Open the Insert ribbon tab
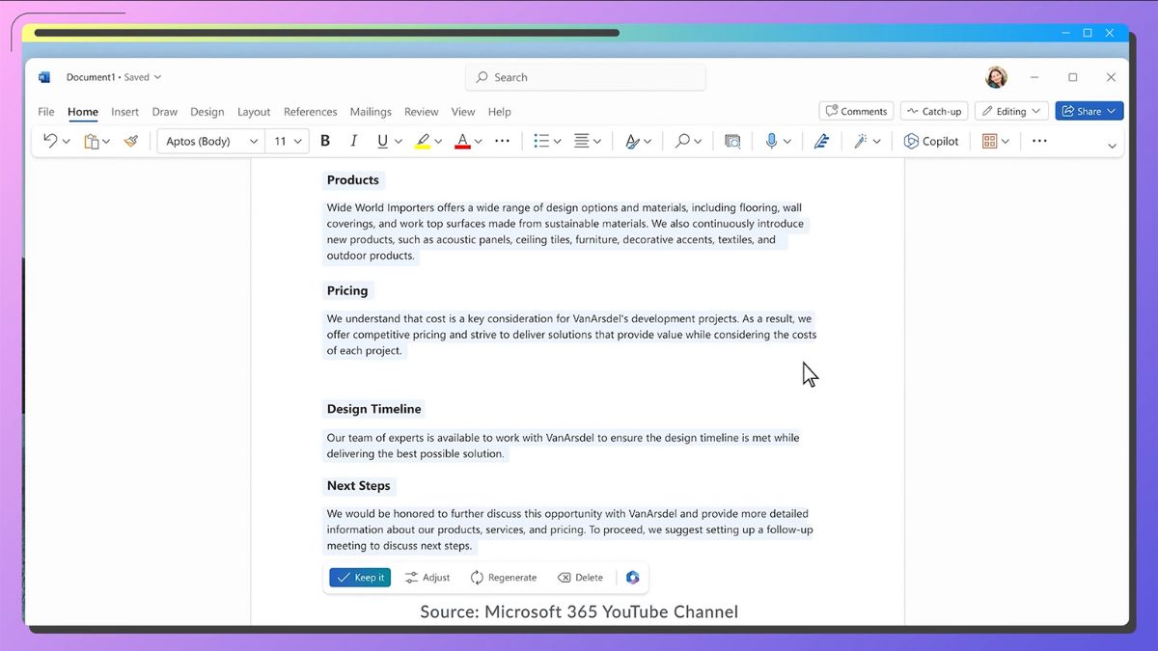This screenshot has width=1158, height=651. point(124,112)
